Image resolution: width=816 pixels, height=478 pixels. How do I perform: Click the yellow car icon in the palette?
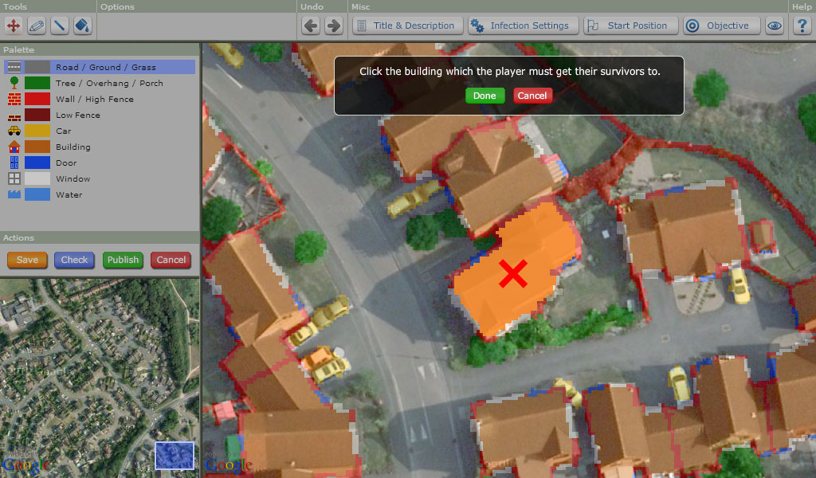coord(14,131)
